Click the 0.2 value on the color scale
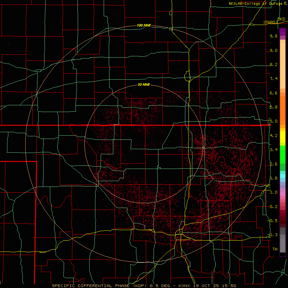The image size is (288, 288). (x=274, y=207)
